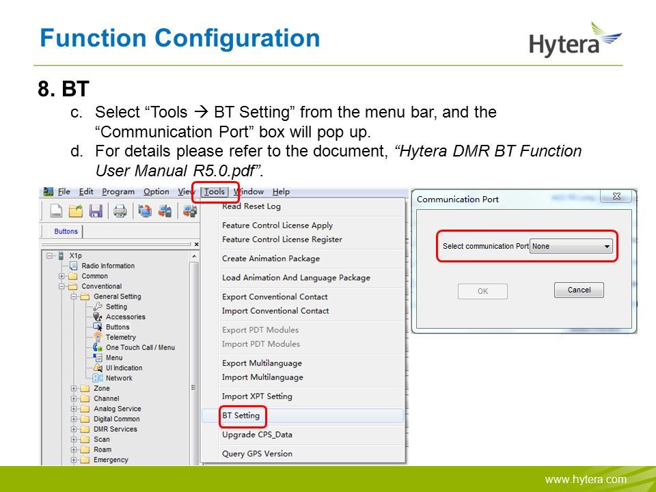Collapse the X1p root node

point(50,255)
